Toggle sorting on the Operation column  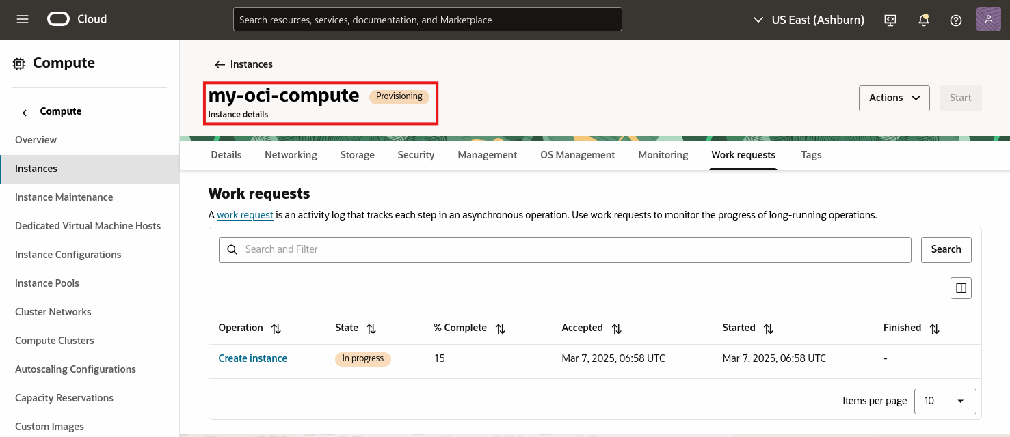(x=276, y=328)
